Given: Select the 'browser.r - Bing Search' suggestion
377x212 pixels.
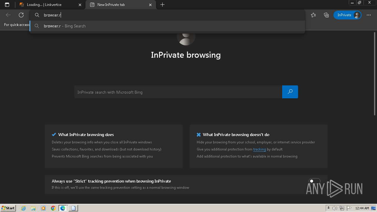Looking at the screenshot, I should click(167, 26).
